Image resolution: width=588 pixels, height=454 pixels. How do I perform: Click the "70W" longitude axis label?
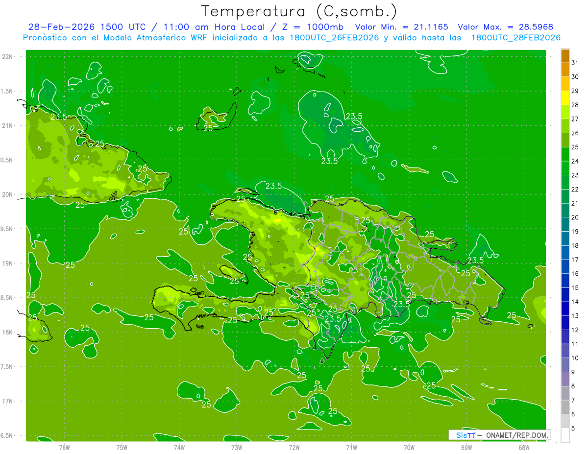pos(409,447)
